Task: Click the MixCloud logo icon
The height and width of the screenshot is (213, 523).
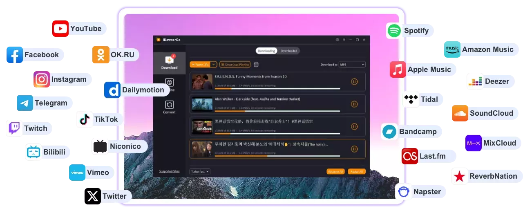Action: coord(474,143)
